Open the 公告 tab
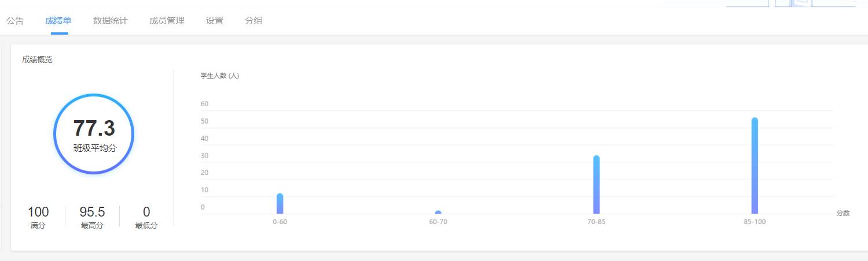Screen dimensions: 868x261 15,21
